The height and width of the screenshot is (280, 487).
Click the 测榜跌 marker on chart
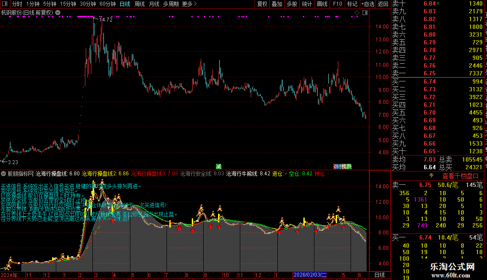point(343,167)
